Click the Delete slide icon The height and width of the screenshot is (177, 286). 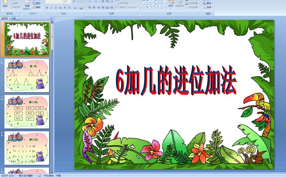(37, 7)
